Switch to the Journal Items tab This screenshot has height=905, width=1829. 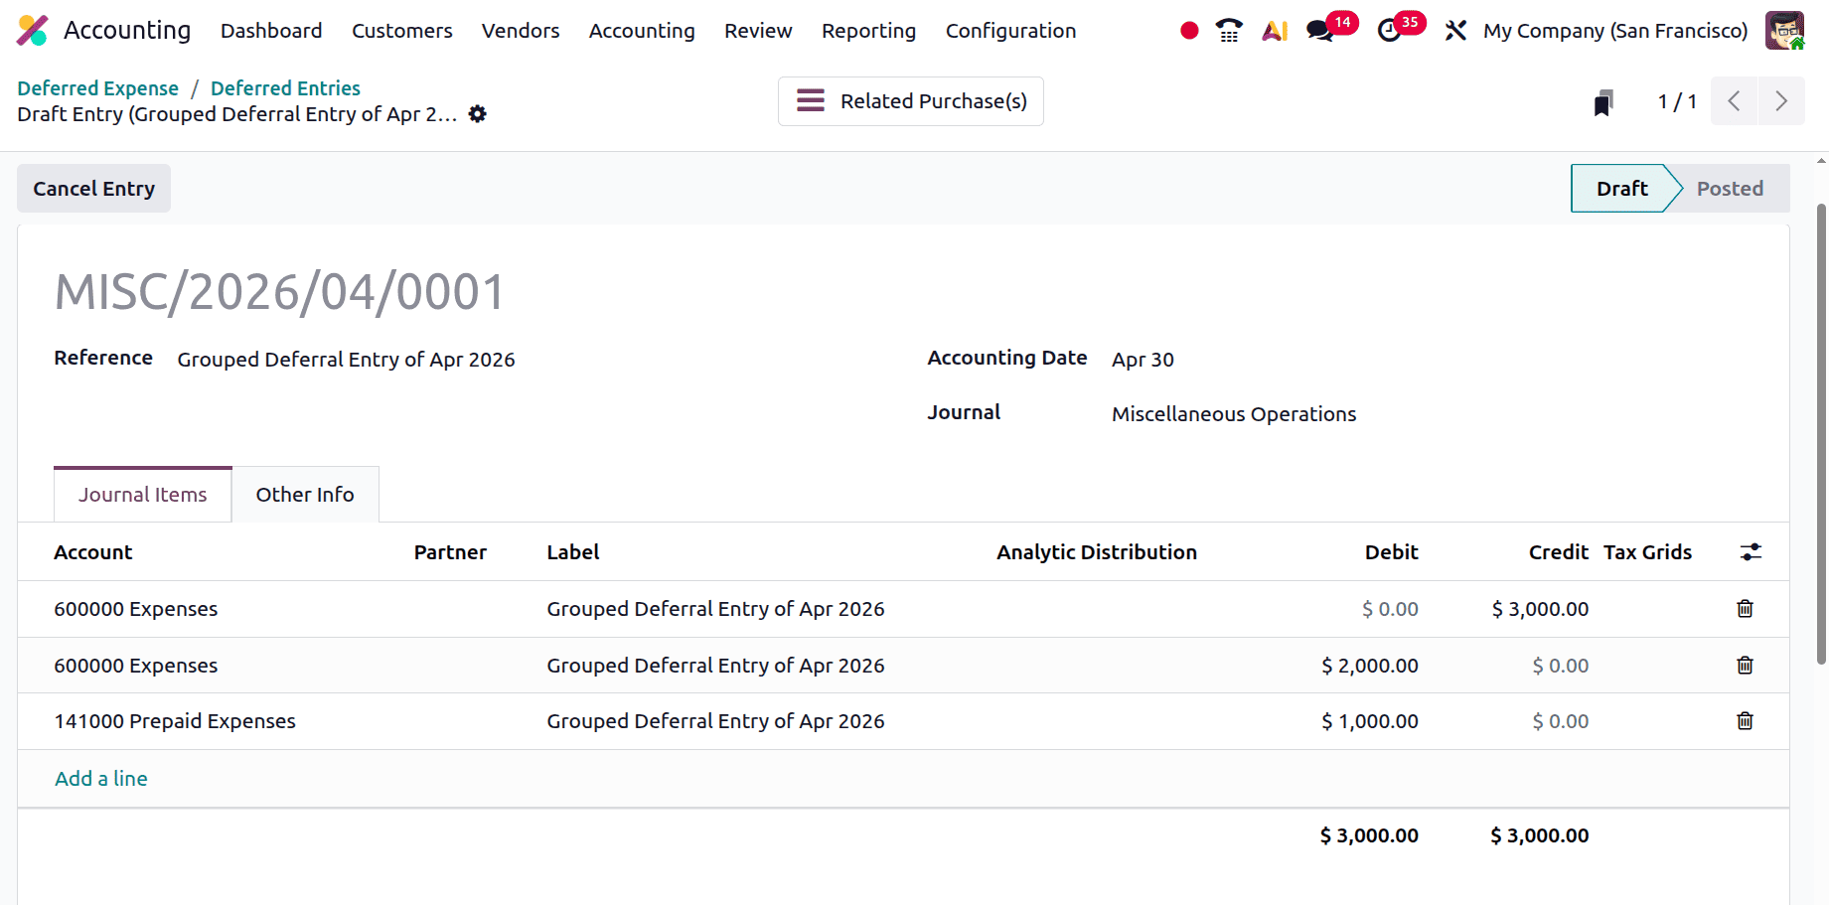coord(143,495)
